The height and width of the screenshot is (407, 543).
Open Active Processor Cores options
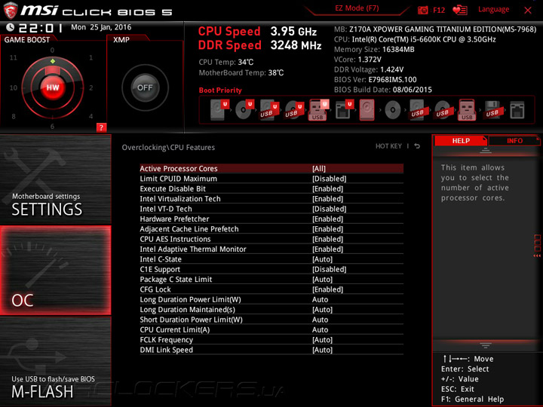(271, 169)
